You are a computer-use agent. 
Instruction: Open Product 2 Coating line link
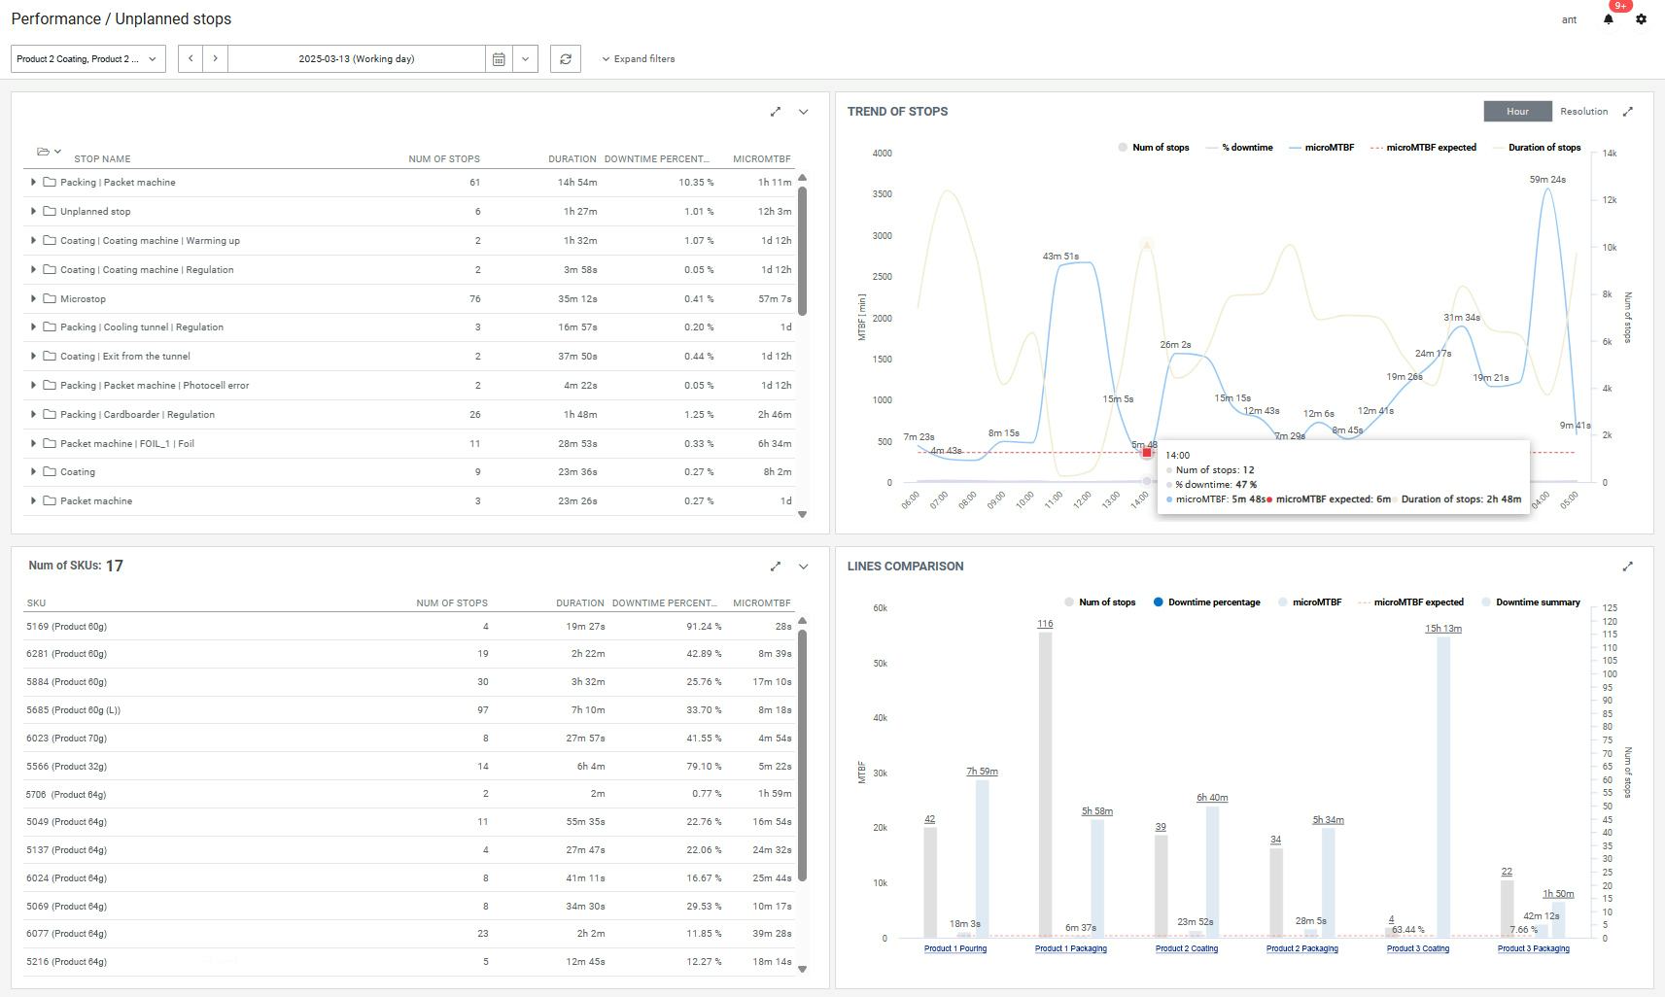pos(1187,948)
